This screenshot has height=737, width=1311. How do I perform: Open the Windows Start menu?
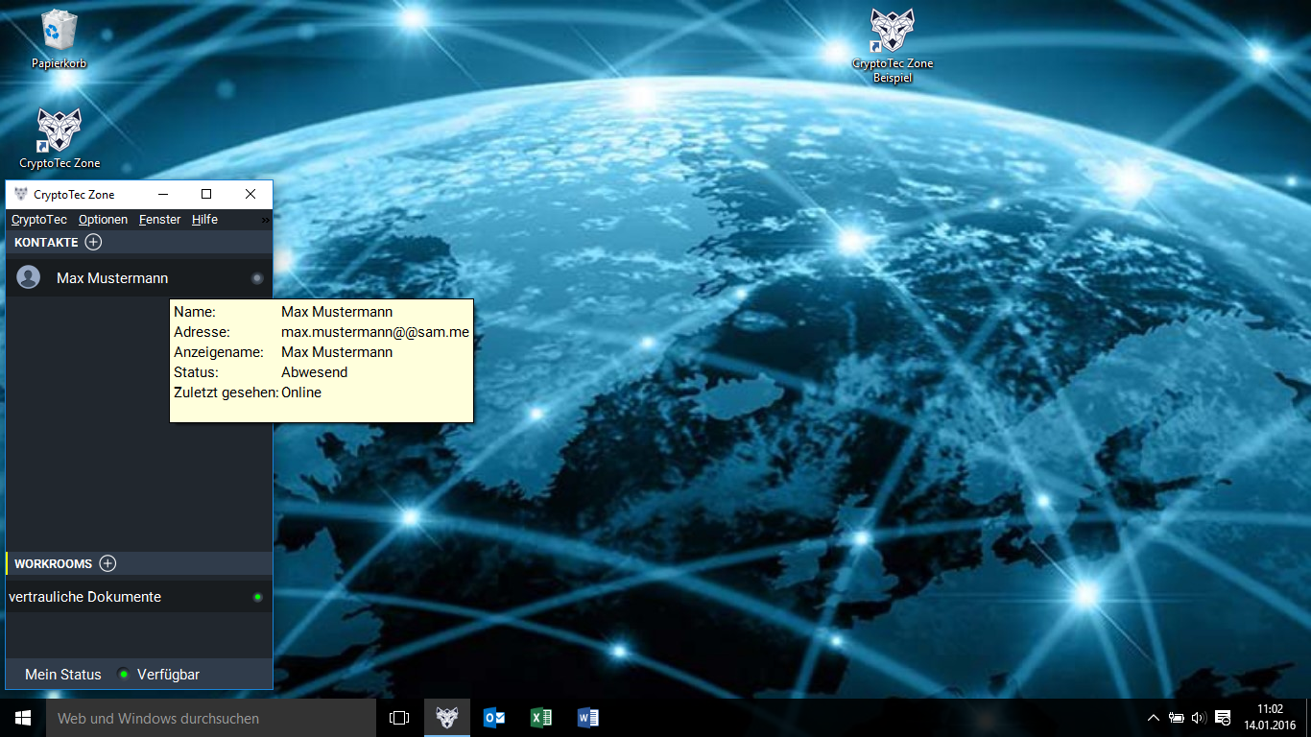pyautogui.click(x=23, y=718)
